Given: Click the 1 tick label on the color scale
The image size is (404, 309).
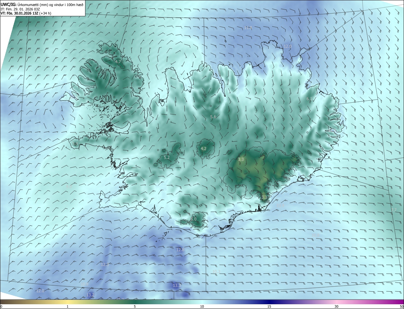Looking at the screenshot, I should (68, 306).
